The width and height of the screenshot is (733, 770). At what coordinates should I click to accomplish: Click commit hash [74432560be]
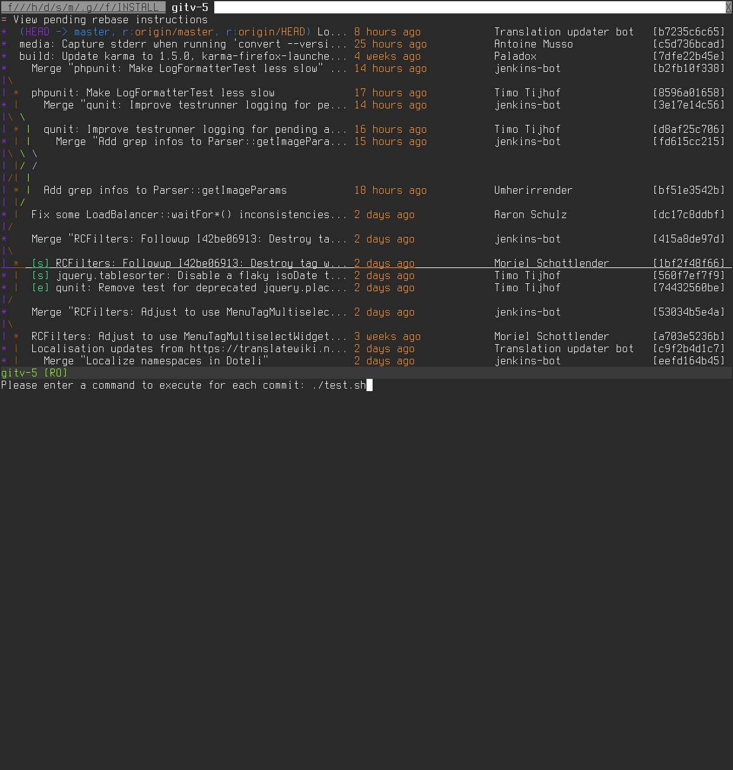(689, 288)
